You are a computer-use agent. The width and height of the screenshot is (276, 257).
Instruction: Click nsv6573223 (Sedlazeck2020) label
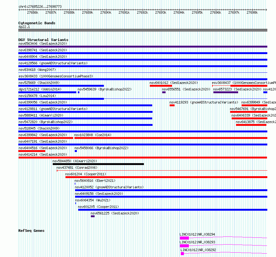pos(237,89)
